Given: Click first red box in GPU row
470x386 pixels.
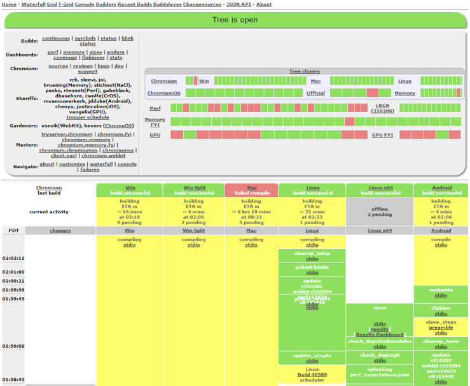Looking at the screenshot, I should pyautogui.click(x=177, y=134).
